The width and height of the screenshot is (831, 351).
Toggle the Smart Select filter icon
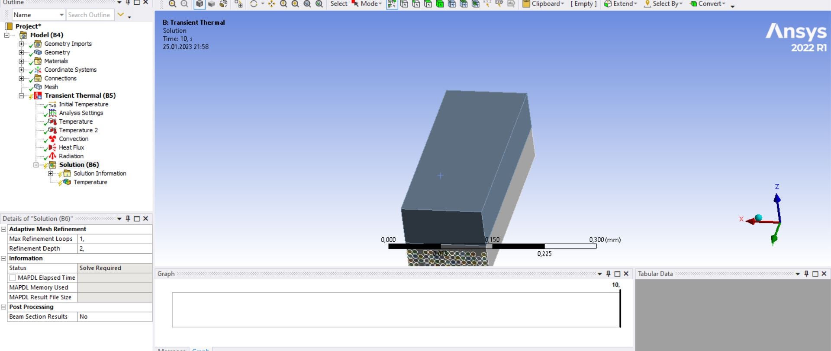click(392, 4)
